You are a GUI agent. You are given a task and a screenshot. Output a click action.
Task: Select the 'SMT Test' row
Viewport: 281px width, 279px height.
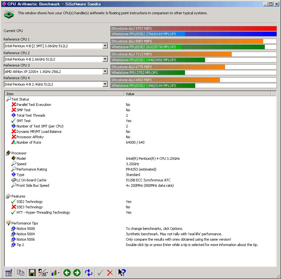pyautogui.click(x=21, y=121)
